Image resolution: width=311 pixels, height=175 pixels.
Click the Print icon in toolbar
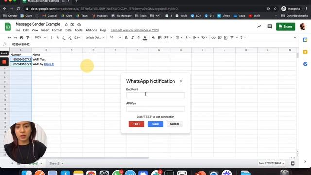coord(21,38)
